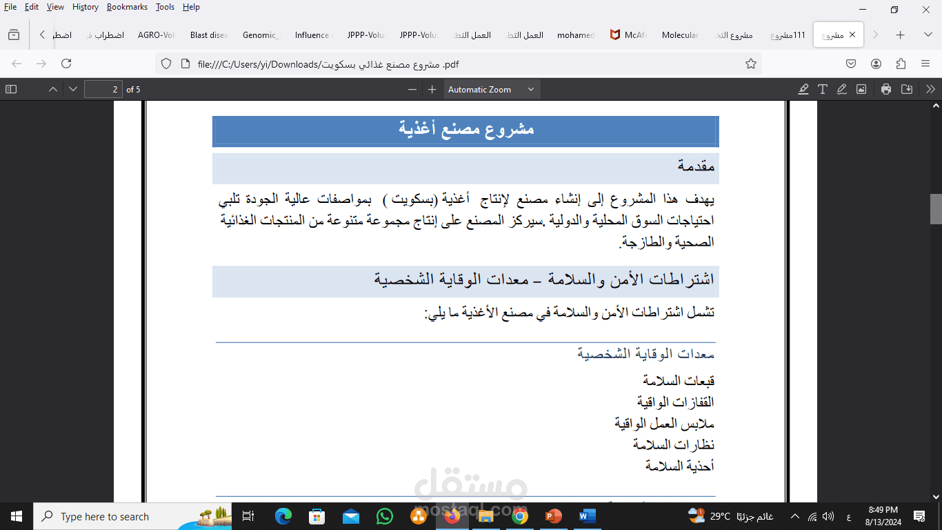Screen dimensions: 942x530
Task: Print the PDF document
Action: pos(885,88)
